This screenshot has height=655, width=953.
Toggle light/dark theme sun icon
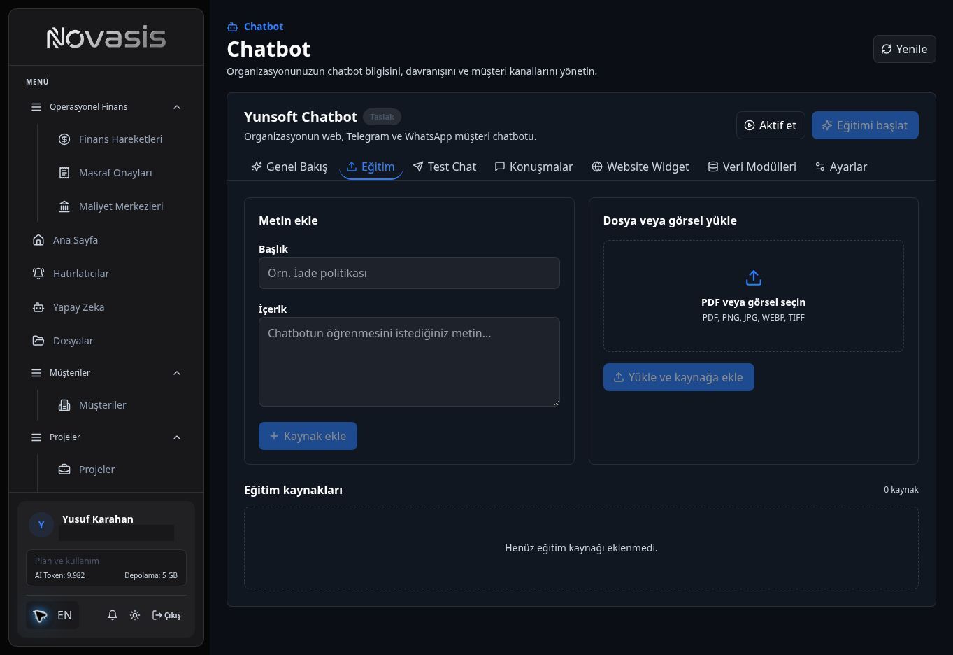(x=135, y=615)
